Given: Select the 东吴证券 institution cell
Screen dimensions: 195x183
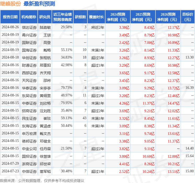Looking at the screenshot, I should (x=29, y=96).
